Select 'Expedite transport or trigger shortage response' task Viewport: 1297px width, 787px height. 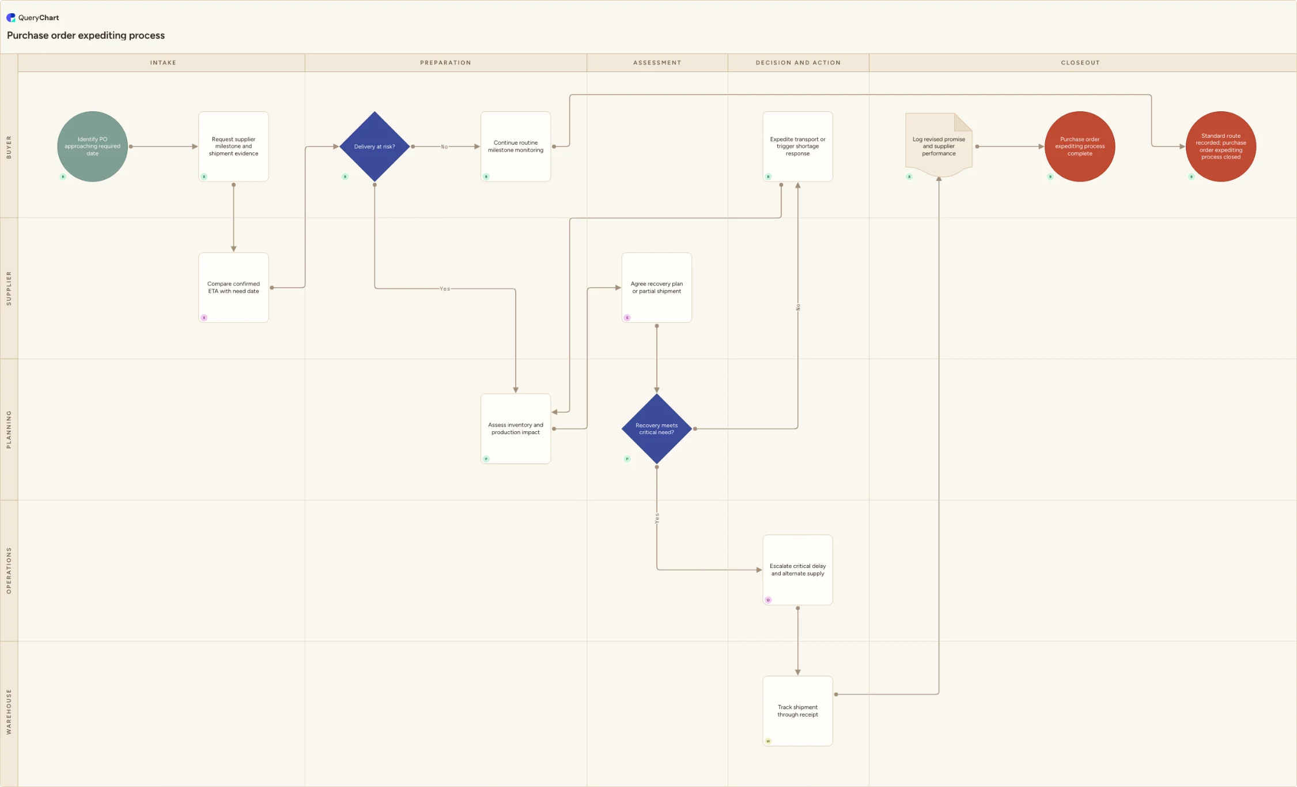[798, 146]
